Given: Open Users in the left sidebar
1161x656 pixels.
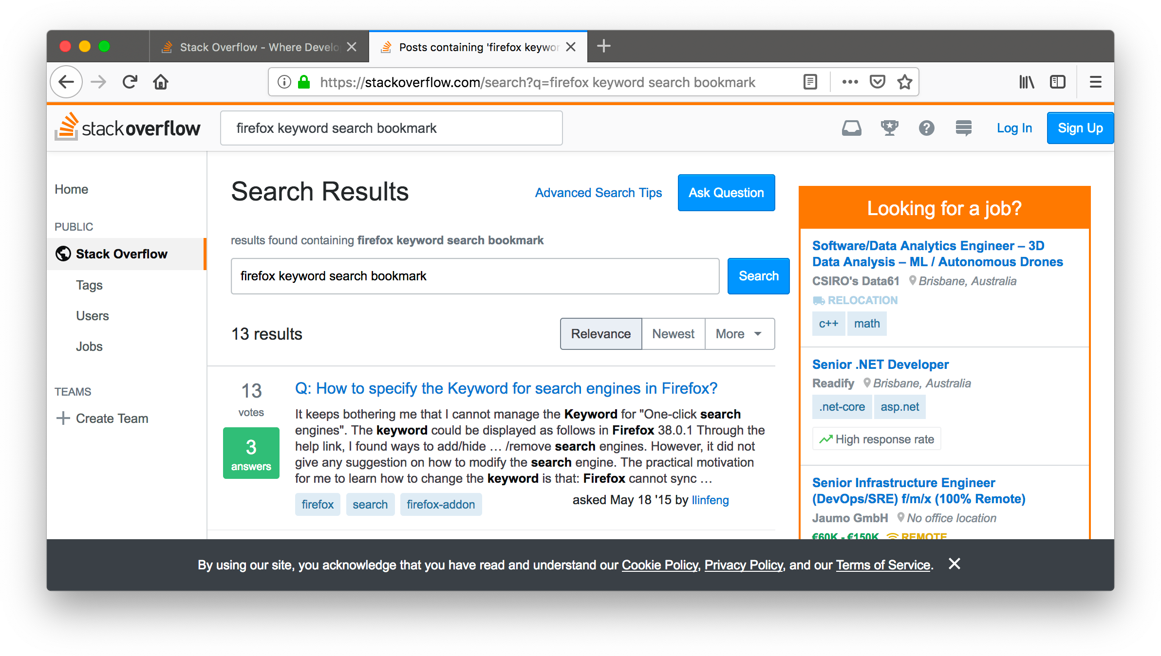Looking at the screenshot, I should point(92,316).
